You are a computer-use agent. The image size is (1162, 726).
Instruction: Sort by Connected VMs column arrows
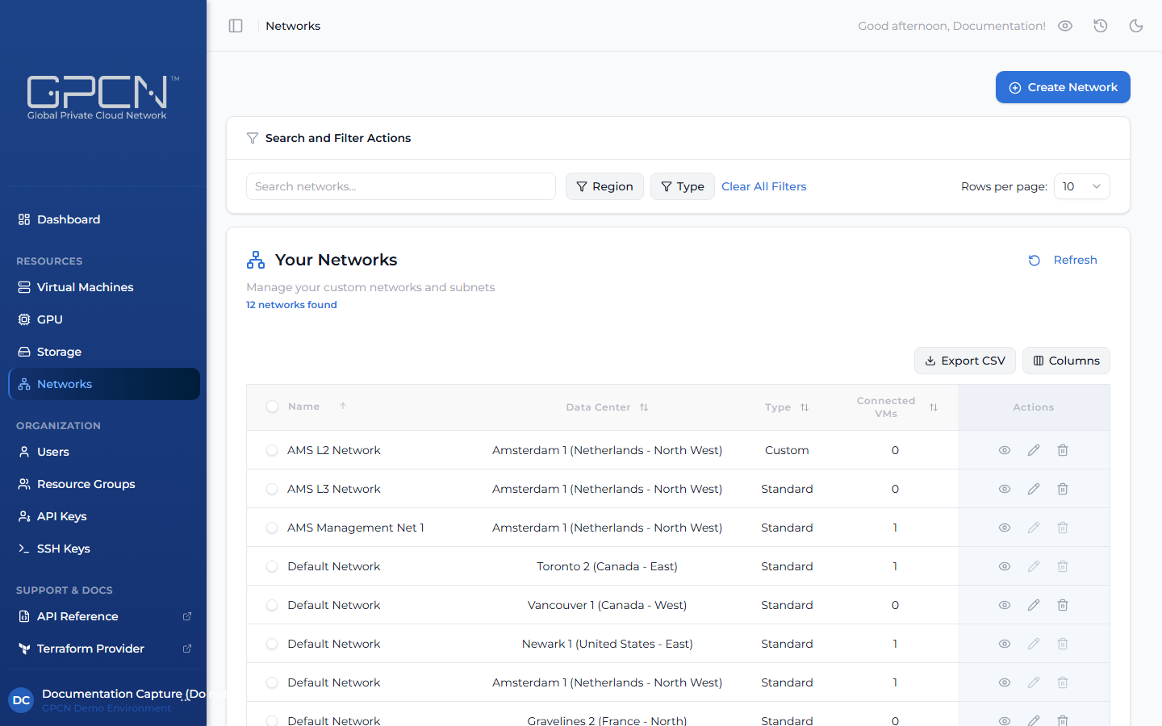(x=934, y=407)
